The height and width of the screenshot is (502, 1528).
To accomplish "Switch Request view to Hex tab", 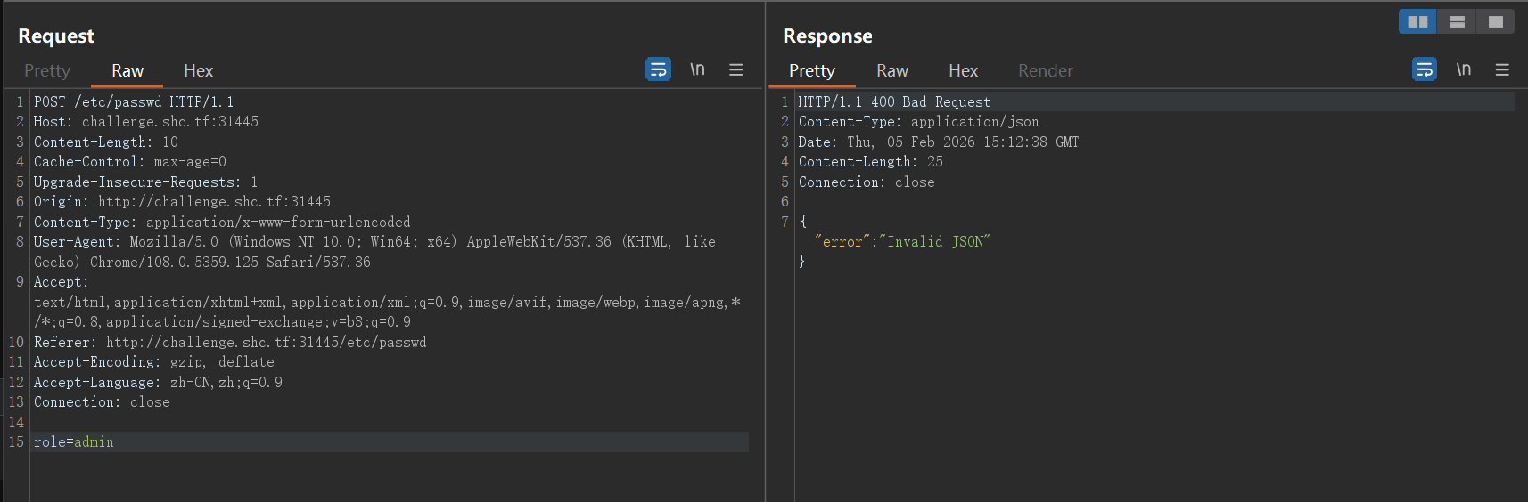I will (198, 70).
